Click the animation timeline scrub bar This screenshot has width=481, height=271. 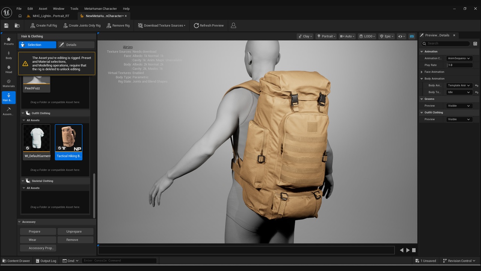click(246, 250)
